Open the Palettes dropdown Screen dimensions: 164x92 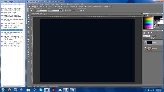(x=107, y=7)
